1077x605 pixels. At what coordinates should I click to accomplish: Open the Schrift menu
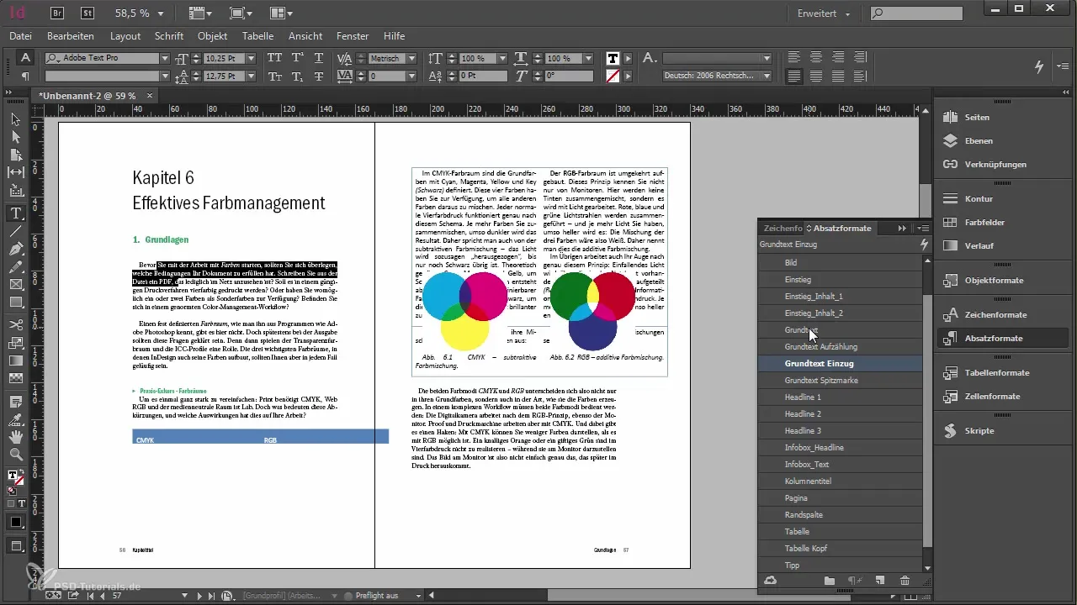click(x=169, y=36)
